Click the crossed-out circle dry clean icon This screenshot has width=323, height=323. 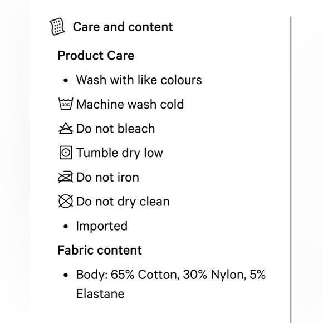point(66,201)
